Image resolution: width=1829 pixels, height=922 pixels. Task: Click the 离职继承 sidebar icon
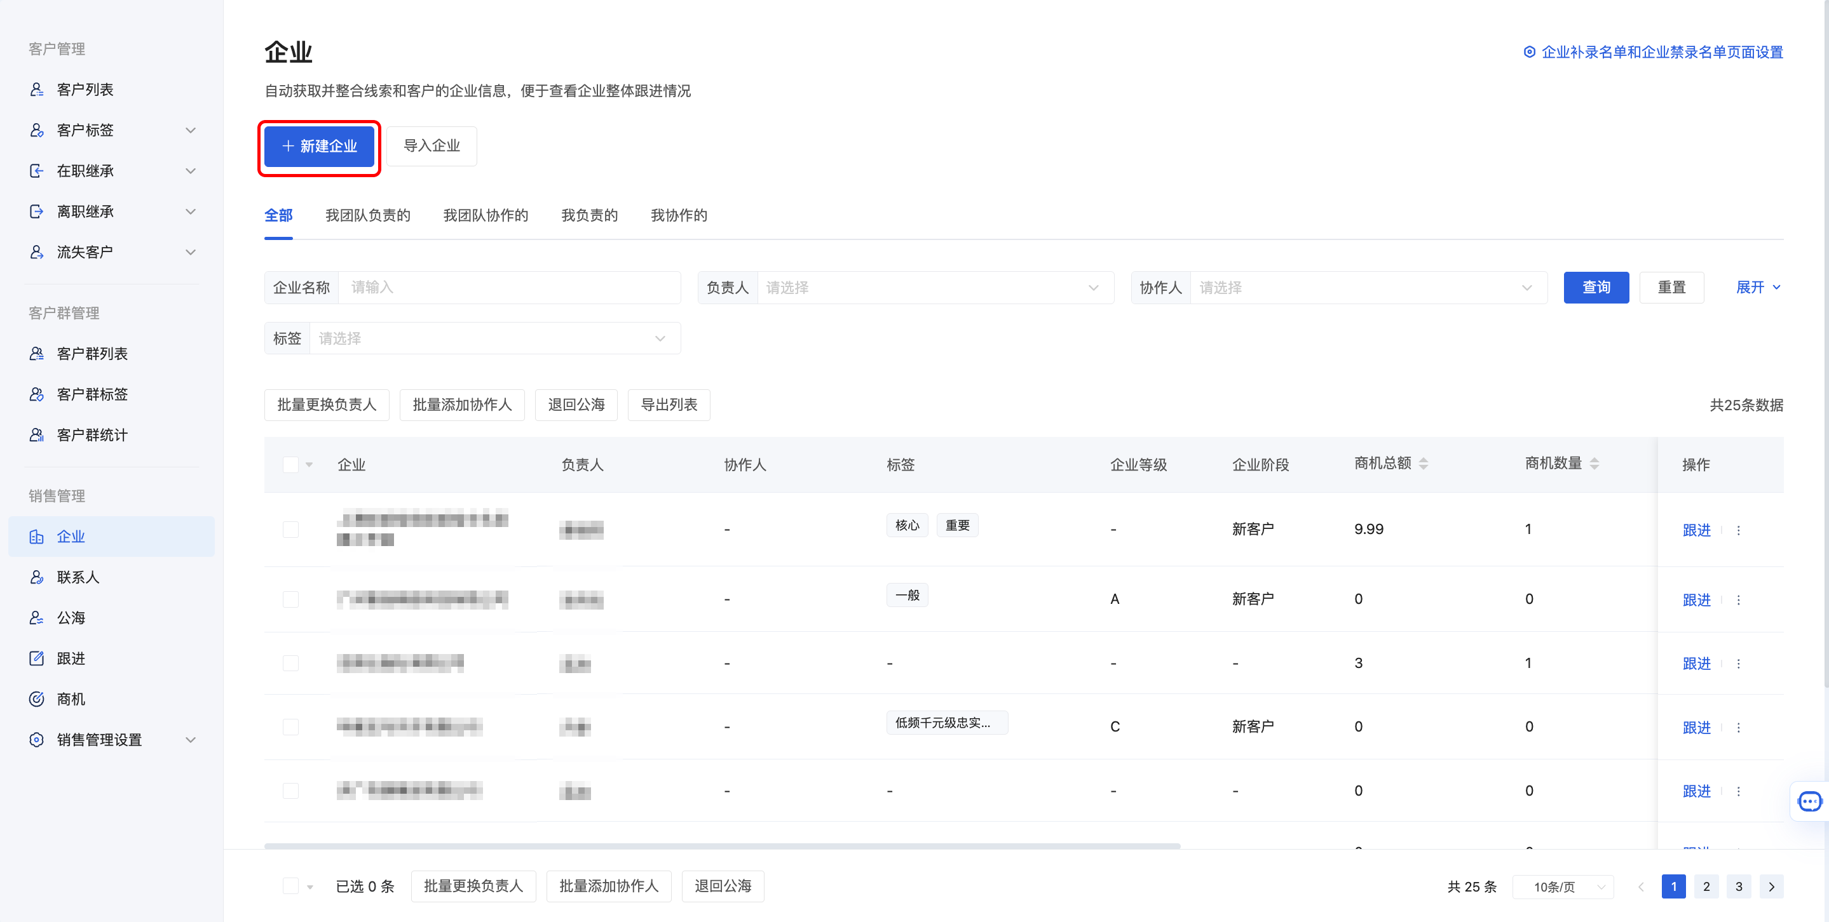(37, 211)
